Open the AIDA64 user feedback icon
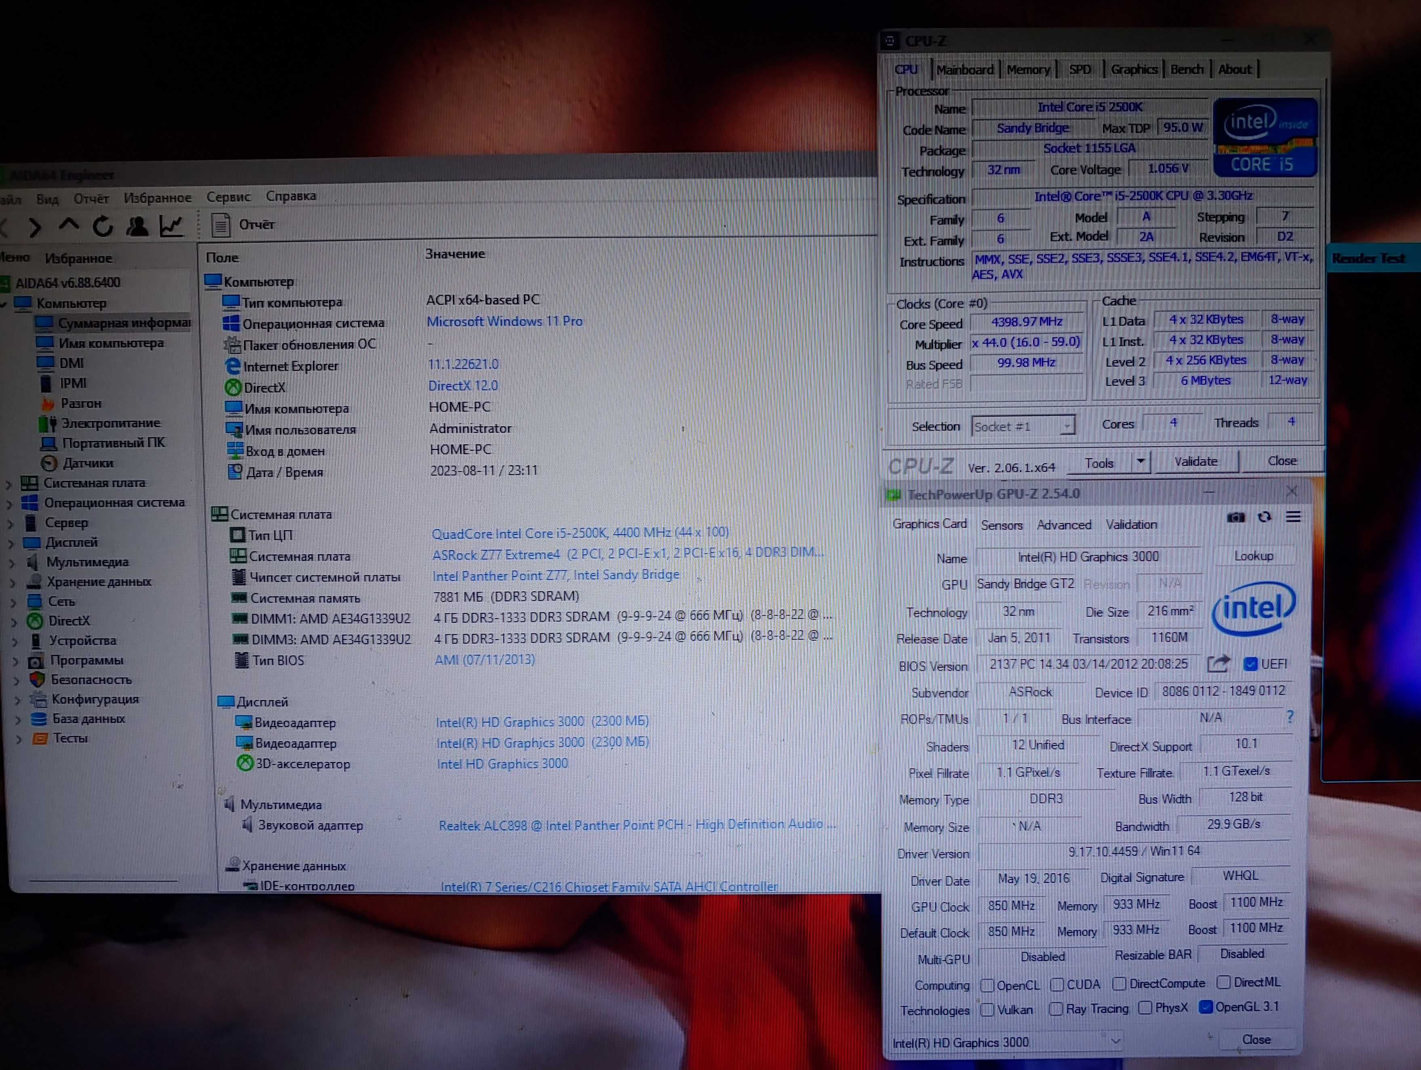Screen dimensions: 1421x1070 coord(137,226)
